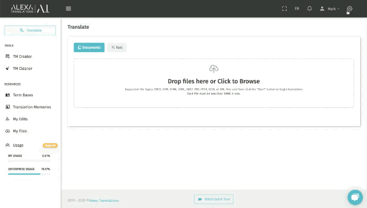Open settings gear icon
The width and height of the screenshot is (367, 208).
[349, 9]
